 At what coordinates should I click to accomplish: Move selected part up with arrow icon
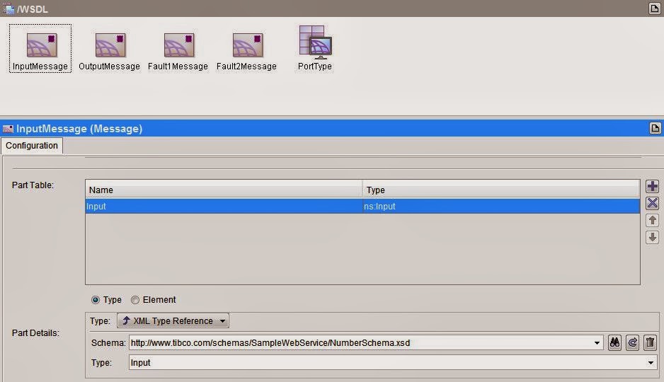click(652, 220)
